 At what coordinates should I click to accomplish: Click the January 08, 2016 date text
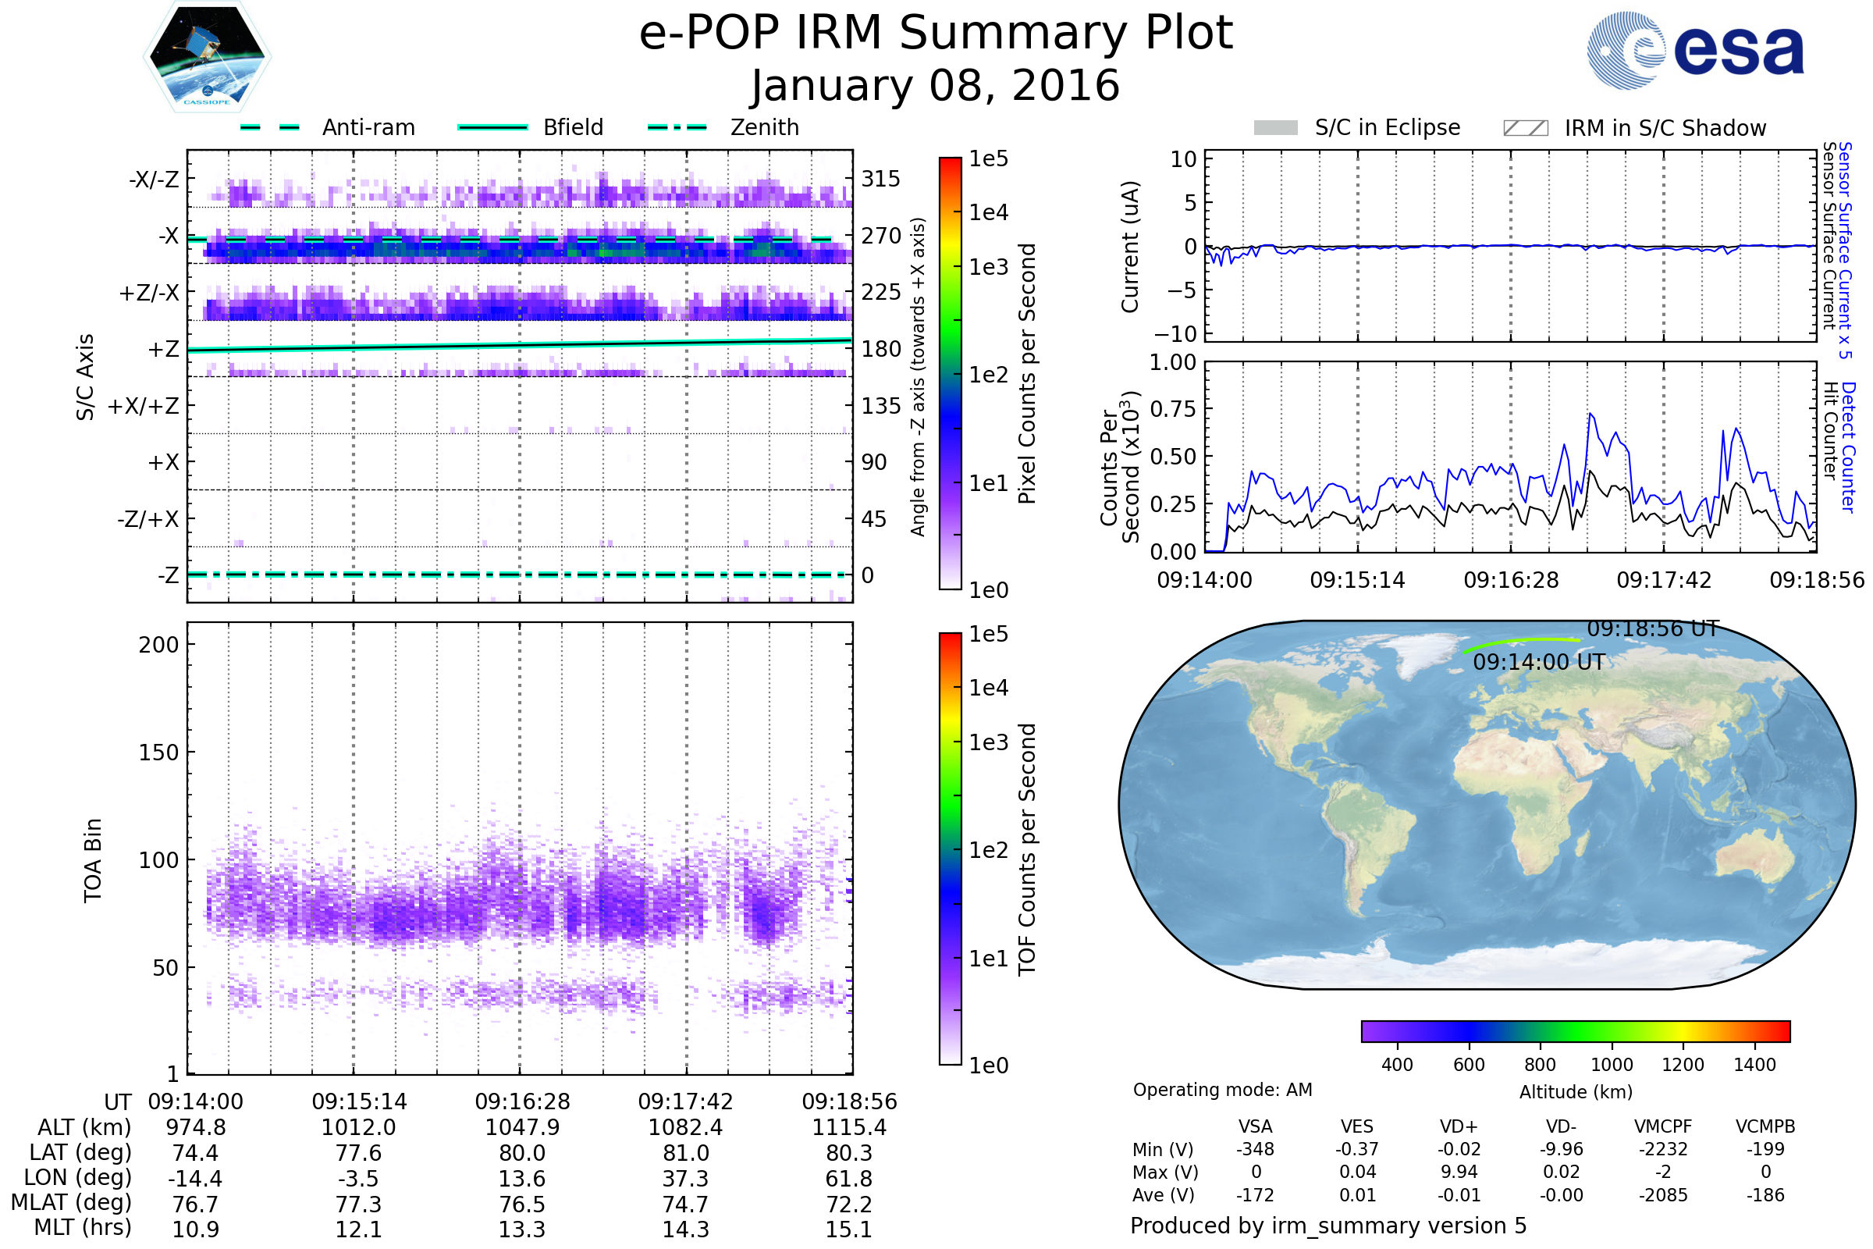click(936, 86)
